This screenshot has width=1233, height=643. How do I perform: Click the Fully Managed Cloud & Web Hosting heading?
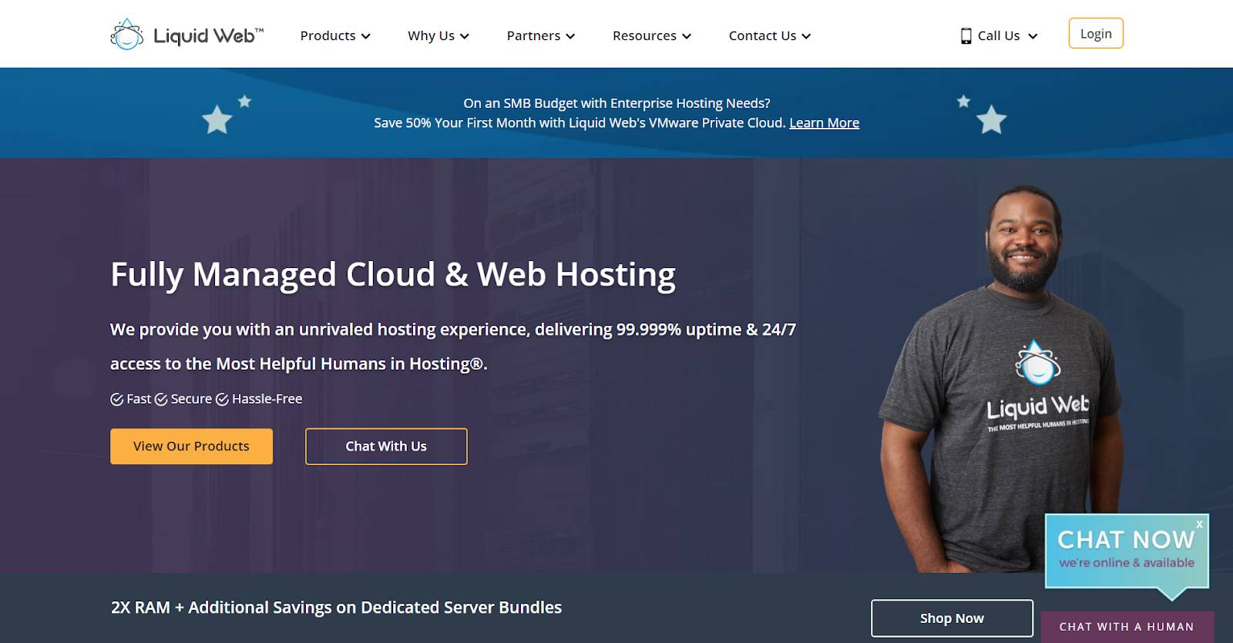[x=393, y=275]
